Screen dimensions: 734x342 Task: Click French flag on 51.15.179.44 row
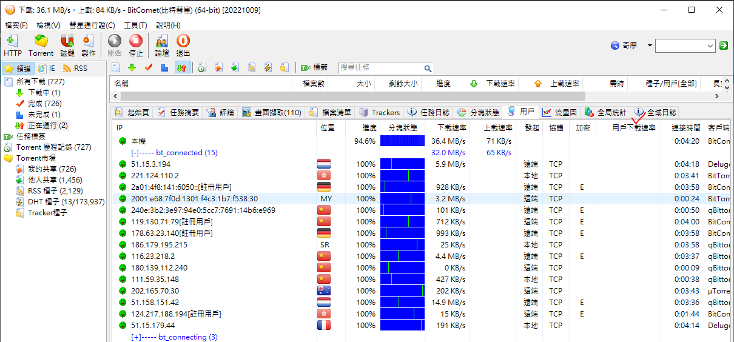323,325
